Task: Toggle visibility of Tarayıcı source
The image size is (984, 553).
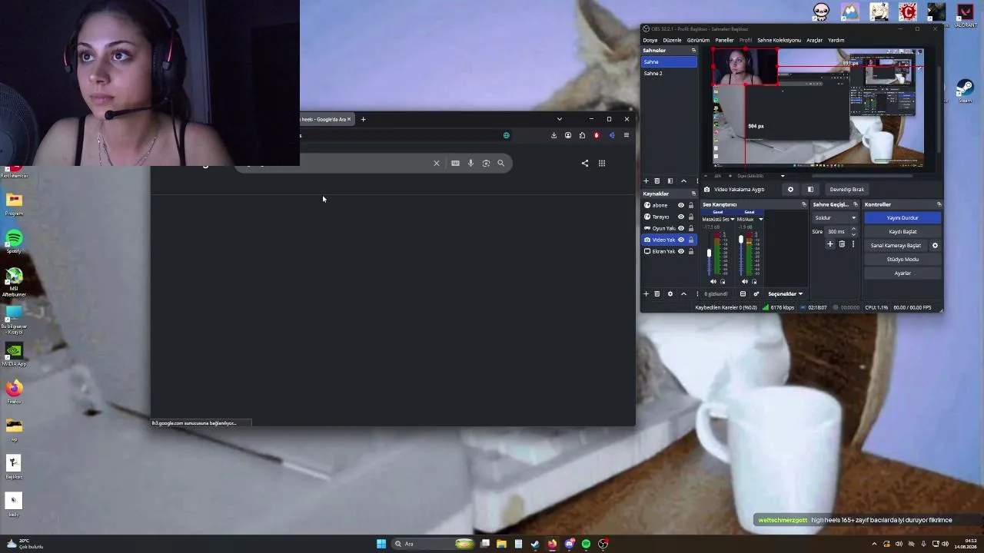Action: pos(680,217)
